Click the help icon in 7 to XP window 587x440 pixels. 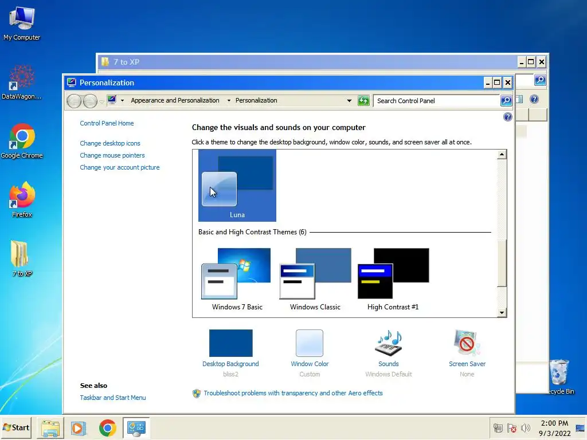(x=534, y=99)
